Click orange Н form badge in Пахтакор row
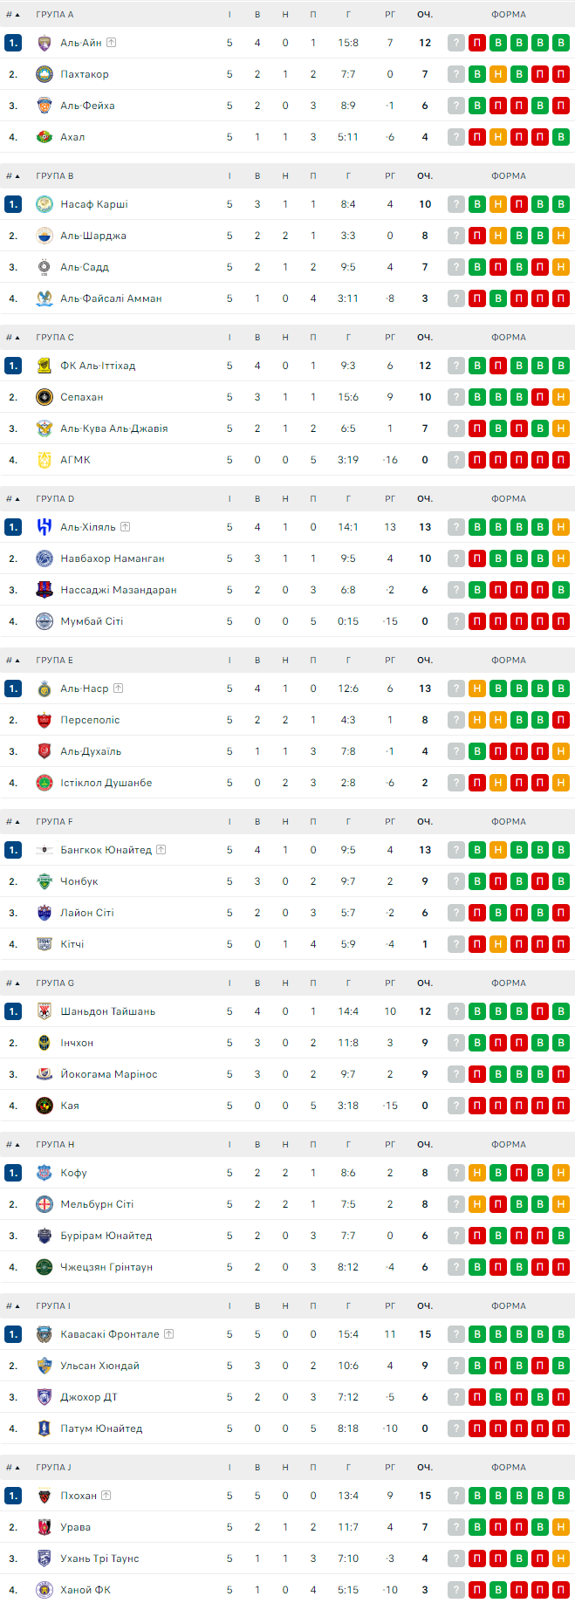 click(x=498, y=74)
